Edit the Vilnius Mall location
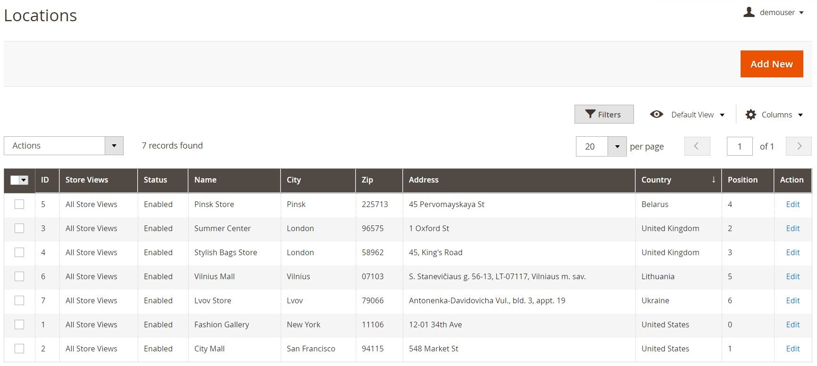This screenshot has height=366, width=817. [792, 276]
